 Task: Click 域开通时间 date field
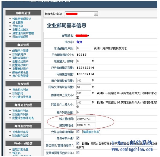pyautogui.click(x=86, y=119)
